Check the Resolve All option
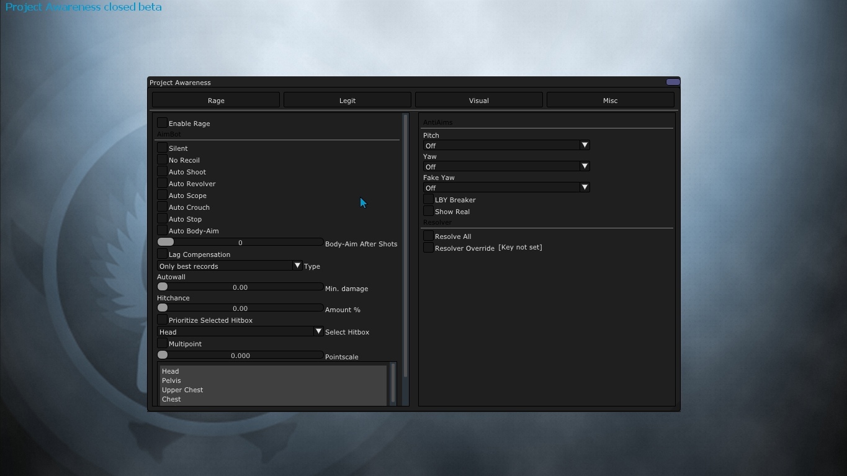The image size is (847, 476). (x=428, y=236)
